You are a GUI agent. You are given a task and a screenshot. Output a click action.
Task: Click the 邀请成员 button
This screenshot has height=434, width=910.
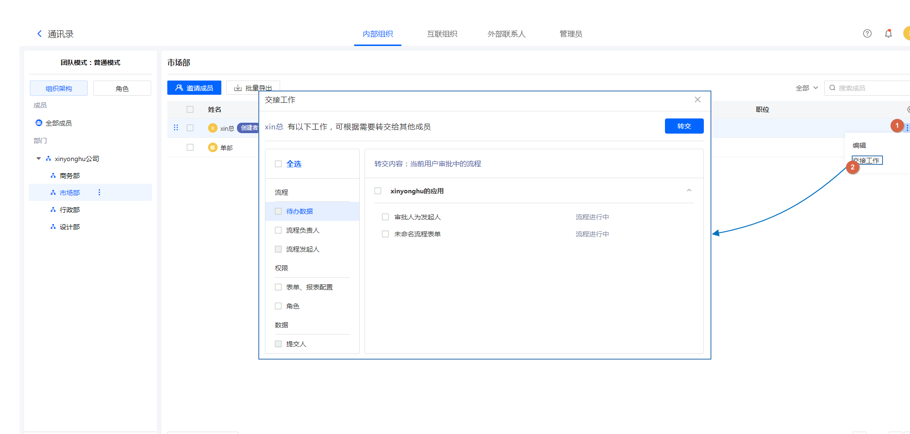pos(194,88)
